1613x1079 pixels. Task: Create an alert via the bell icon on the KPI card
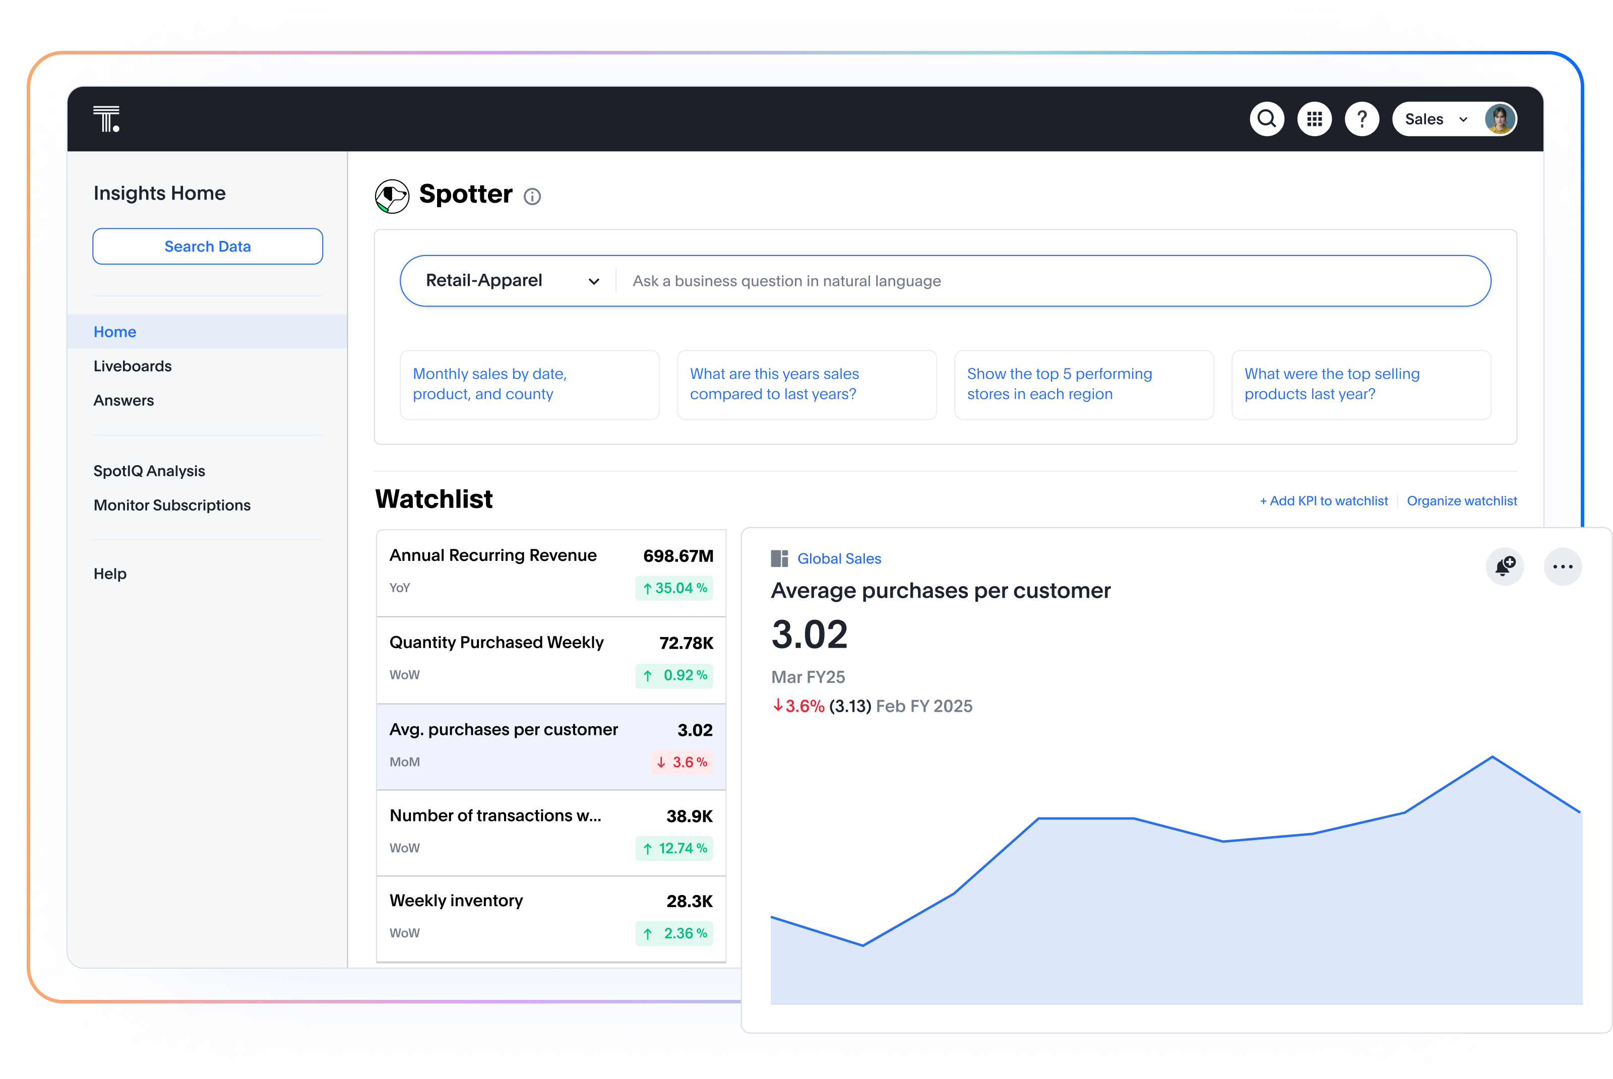click(x=1505, y=566)
